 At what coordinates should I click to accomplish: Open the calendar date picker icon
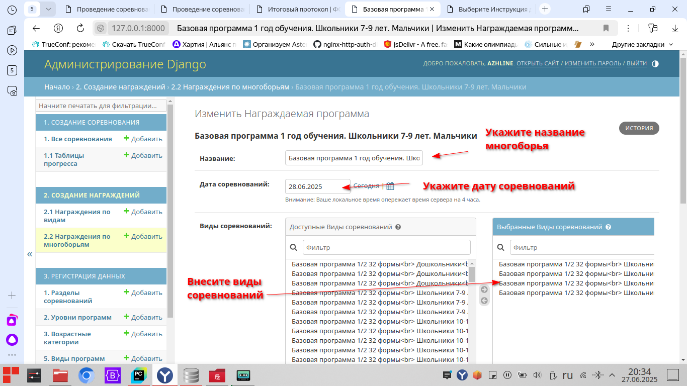(x=390, y=186)
